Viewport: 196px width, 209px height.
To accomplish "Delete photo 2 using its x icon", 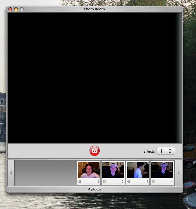I will tap(104, 181).
